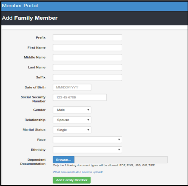Viewport: 188px width, 186px height.
Task: Click the Add Family Member page heading
Action: 30,18
